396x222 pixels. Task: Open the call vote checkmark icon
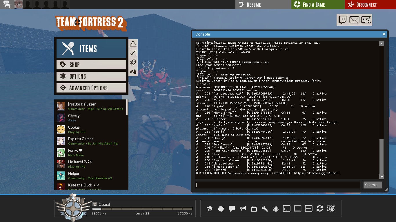(x=133, y=53)
